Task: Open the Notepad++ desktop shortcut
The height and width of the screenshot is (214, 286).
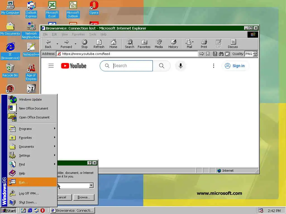Action: 31,49
